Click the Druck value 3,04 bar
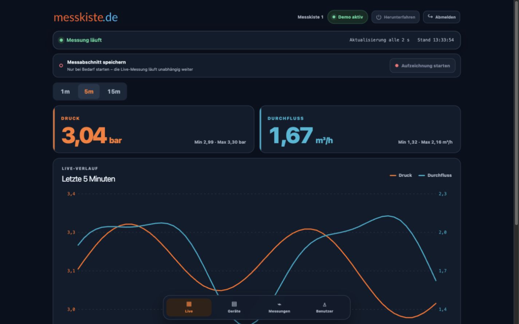 point(91,136)
